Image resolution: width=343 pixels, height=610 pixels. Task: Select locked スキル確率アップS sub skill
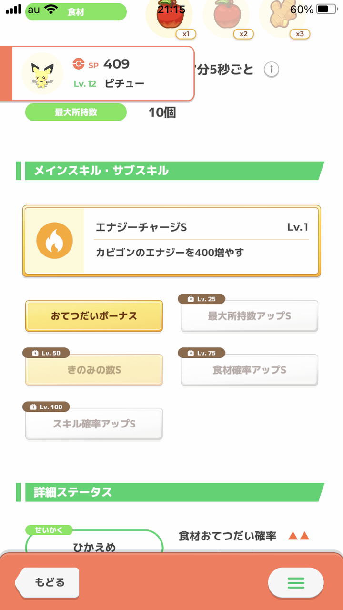click(x=94, y=424)
